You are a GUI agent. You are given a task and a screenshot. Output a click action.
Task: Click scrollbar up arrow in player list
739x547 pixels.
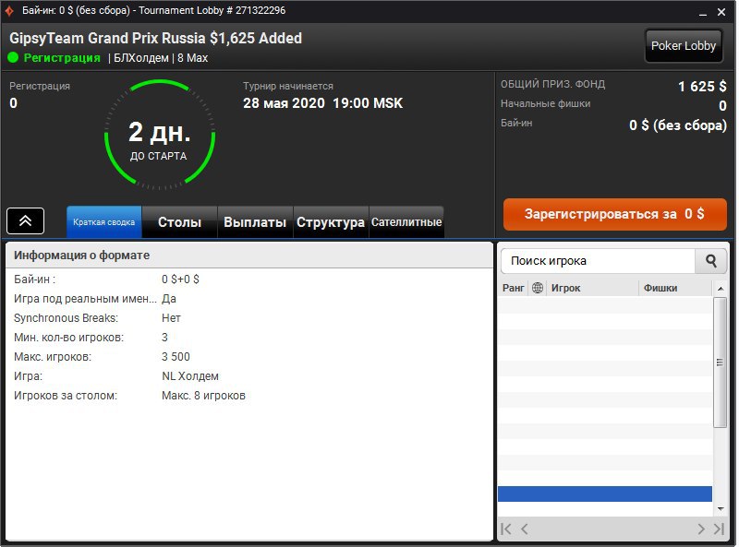[721, 288]
